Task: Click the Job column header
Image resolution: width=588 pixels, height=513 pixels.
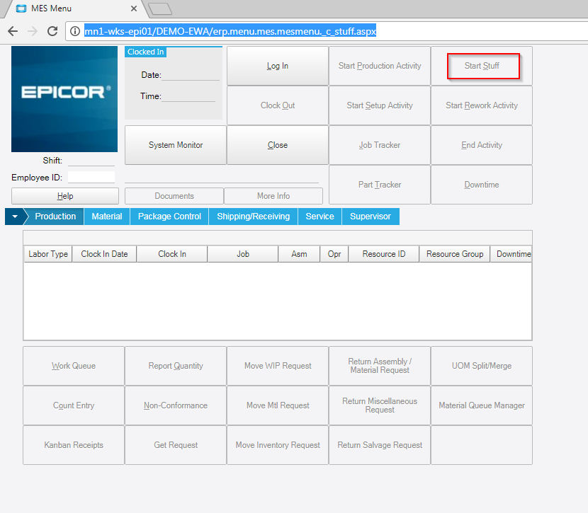Action: click(242, 254)
